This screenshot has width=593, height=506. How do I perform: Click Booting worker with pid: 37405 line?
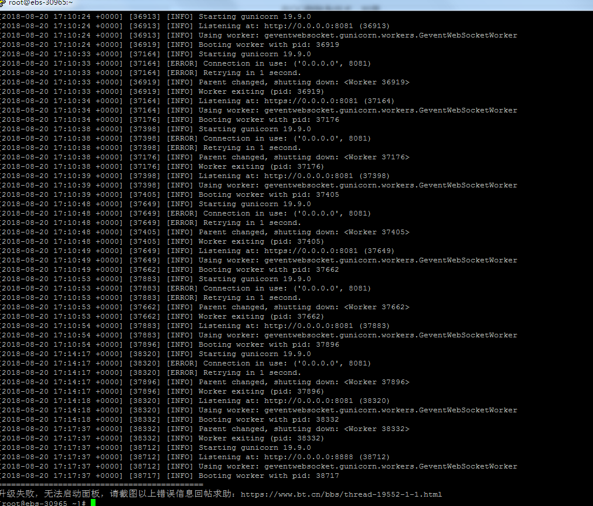tap(170, 194)
